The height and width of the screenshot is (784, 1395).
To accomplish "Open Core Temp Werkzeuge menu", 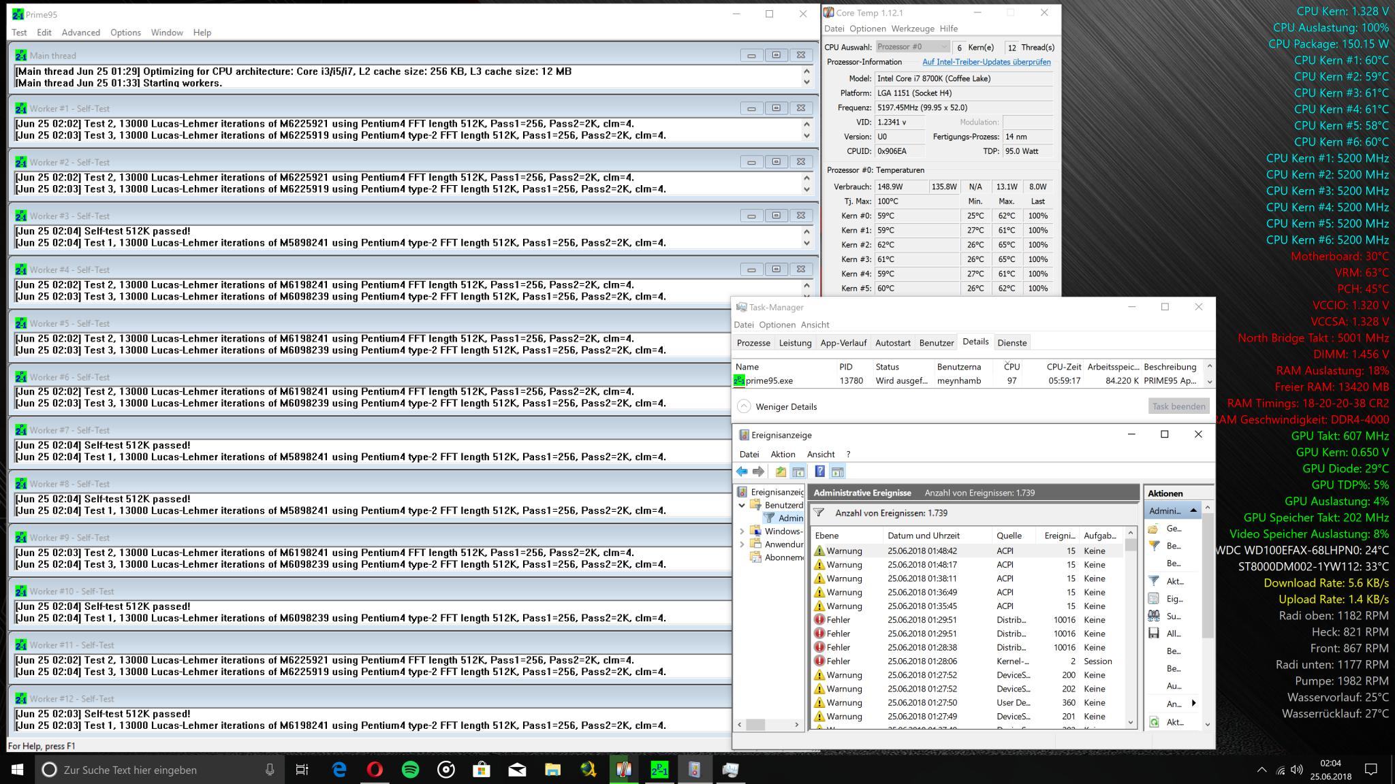I will point(912,29).
